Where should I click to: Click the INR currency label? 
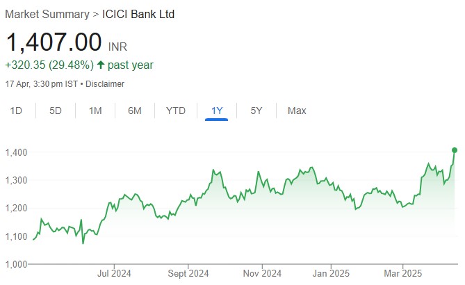tap(117, 47)
